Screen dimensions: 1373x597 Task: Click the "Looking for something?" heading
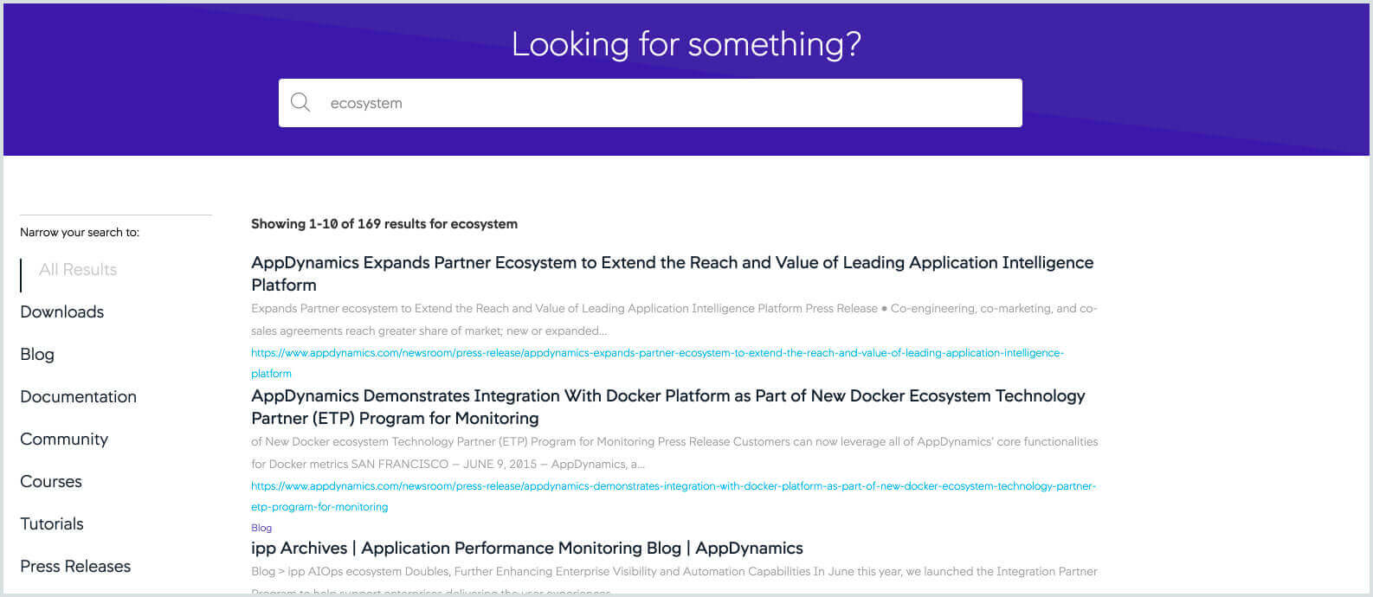(x=685, y=44)
